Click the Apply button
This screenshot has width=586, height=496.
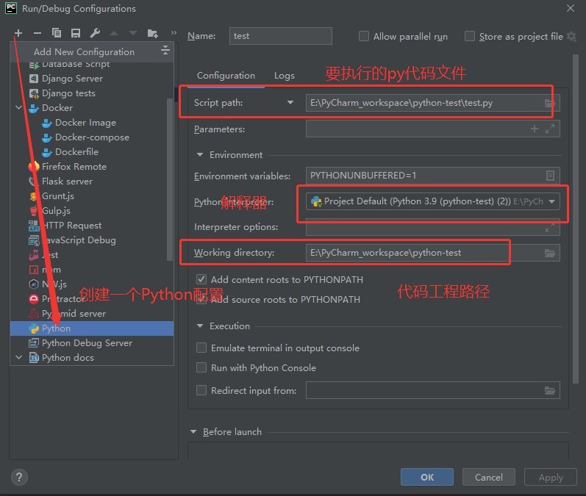tap(551, 477)
